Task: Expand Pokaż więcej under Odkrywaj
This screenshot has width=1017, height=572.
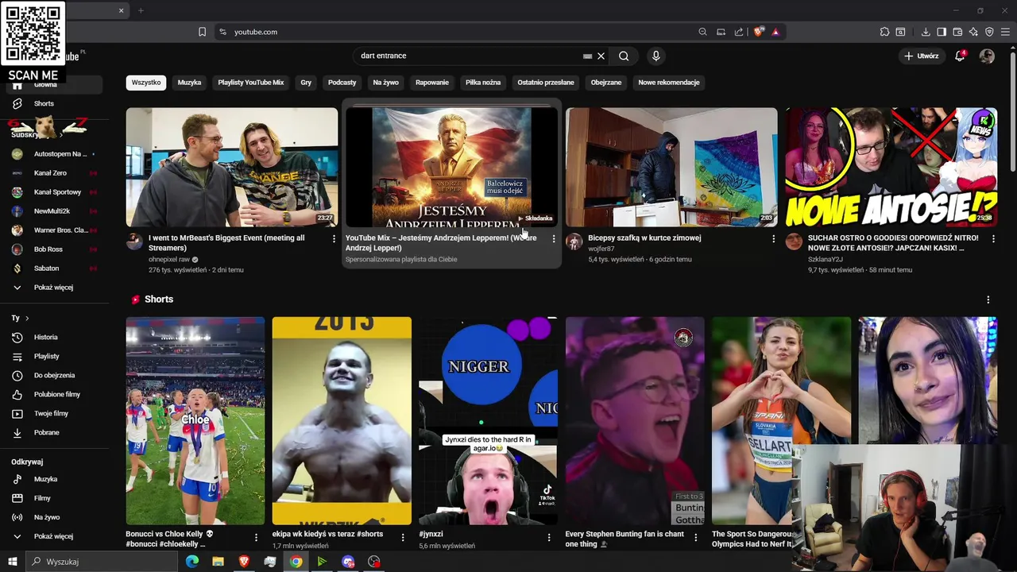Action: [53, 536]
